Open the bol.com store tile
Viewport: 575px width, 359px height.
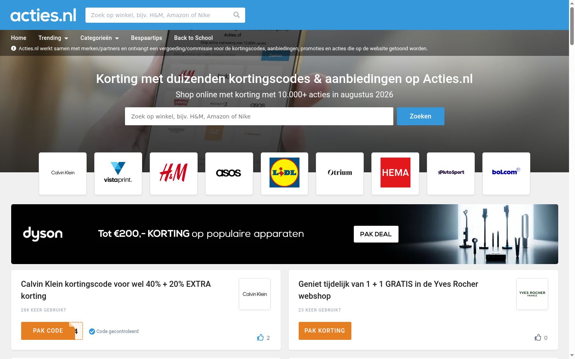pos(506,174)
